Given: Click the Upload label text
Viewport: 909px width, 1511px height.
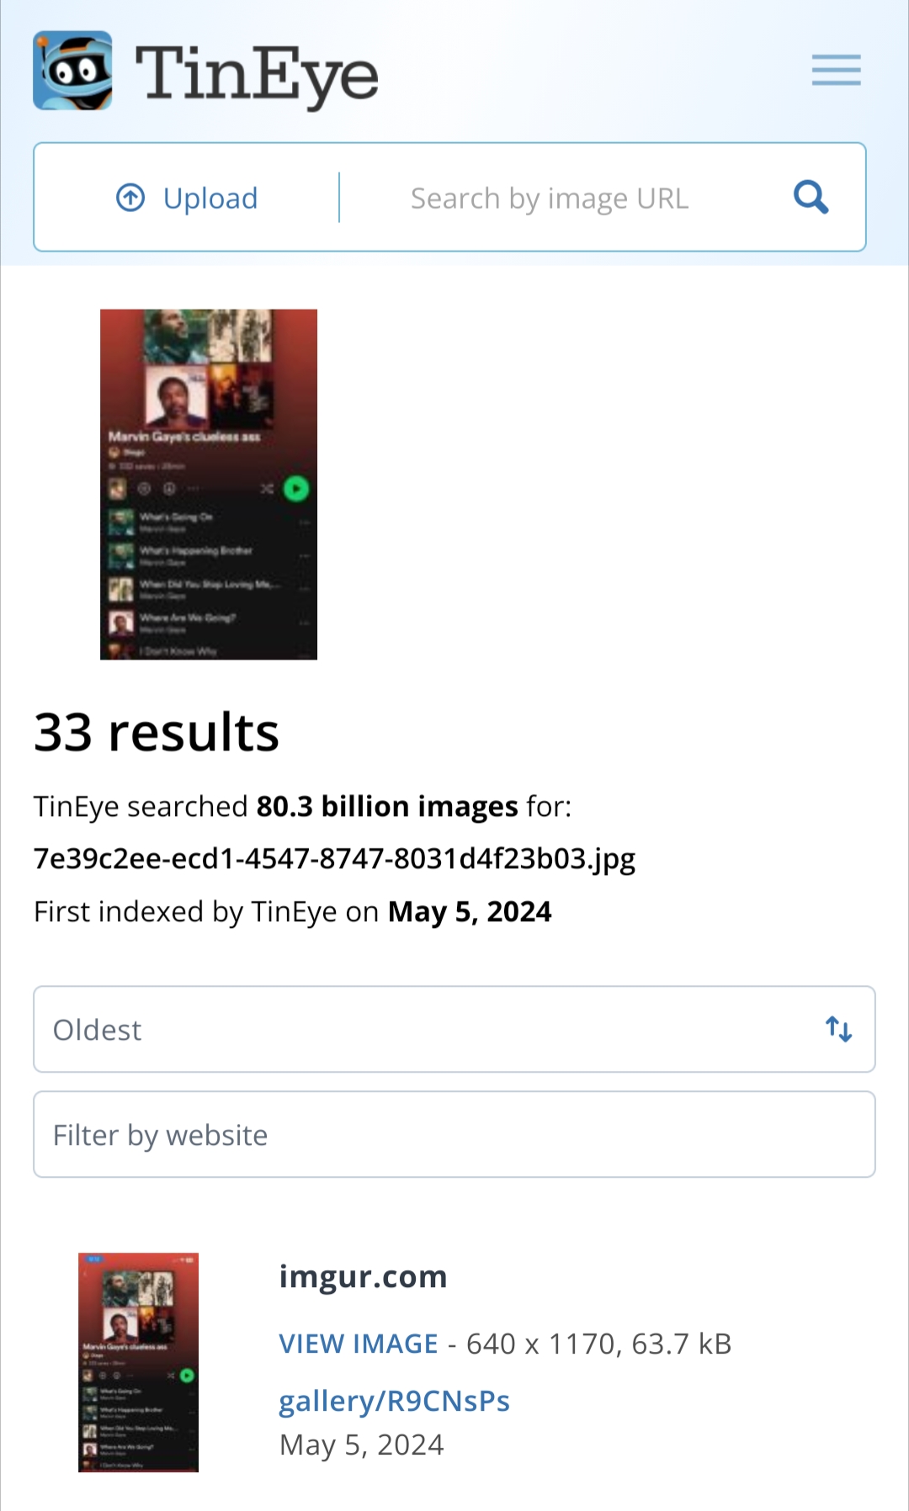Looking at the screenshot, I should 210,199.
